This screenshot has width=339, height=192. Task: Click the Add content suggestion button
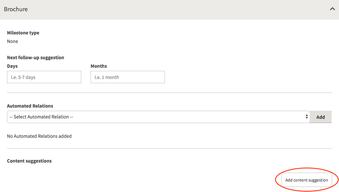pyautogui.click(x=306, y=180)
